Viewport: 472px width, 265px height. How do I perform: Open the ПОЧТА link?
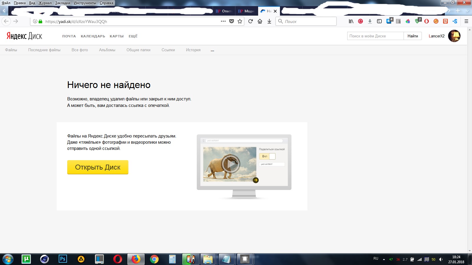point(69,36)
